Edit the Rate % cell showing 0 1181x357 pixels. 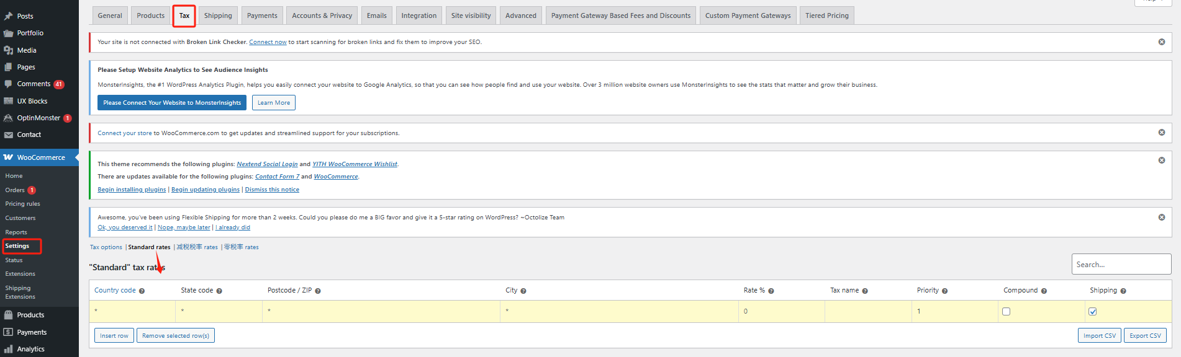(x=781, y=312)
